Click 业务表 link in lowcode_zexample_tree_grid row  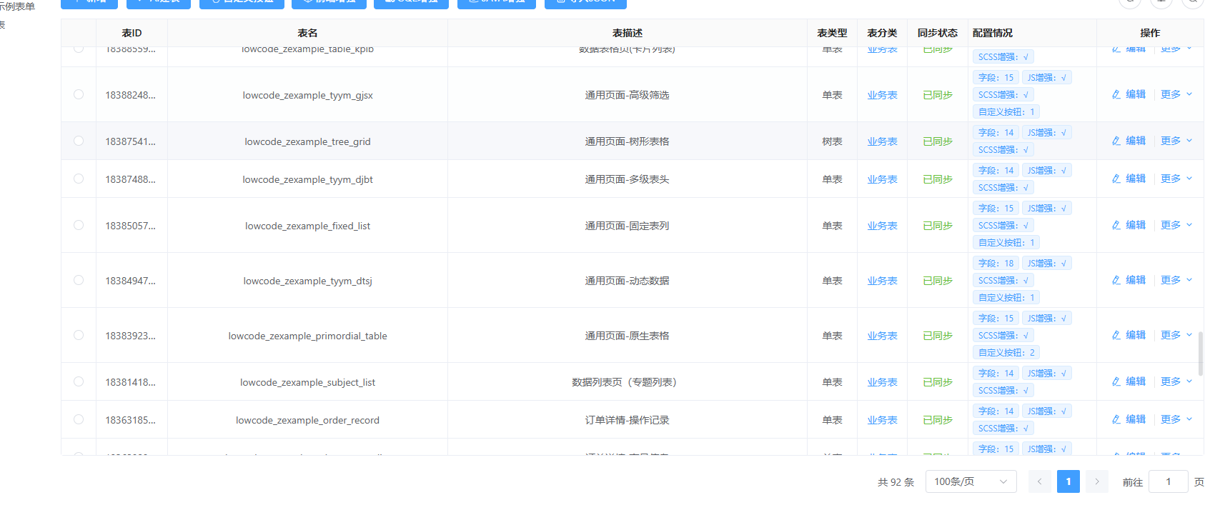882,141
